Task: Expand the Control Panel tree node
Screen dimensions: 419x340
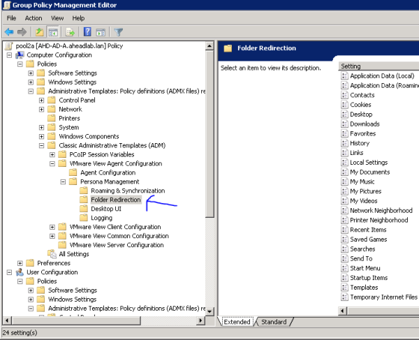Action: pos(42,100)
